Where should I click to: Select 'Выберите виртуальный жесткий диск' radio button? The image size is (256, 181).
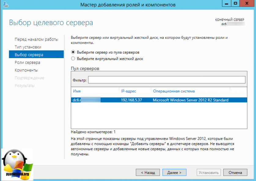[x=73, y=59]
